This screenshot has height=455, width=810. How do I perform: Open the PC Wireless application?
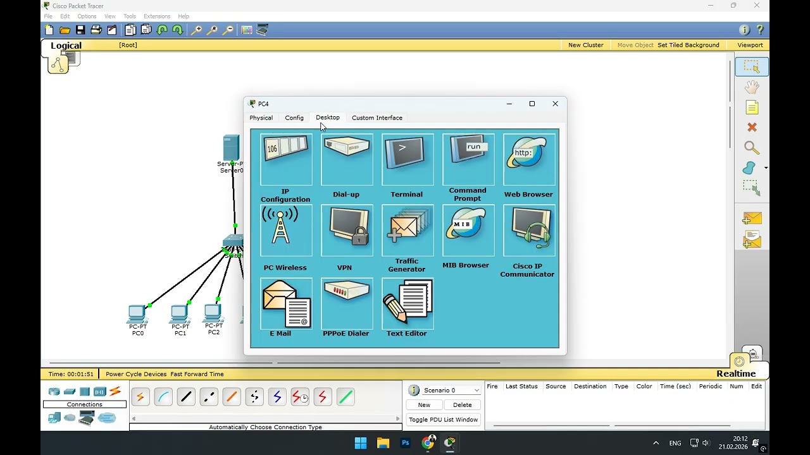(286, 230)
